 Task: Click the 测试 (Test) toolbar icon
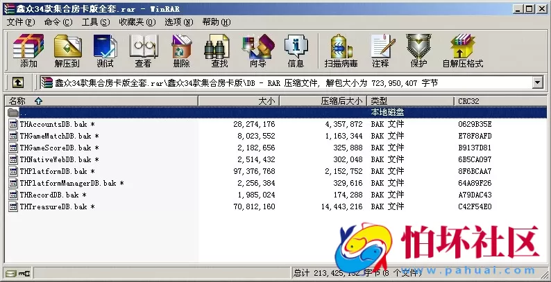point(105,46)
